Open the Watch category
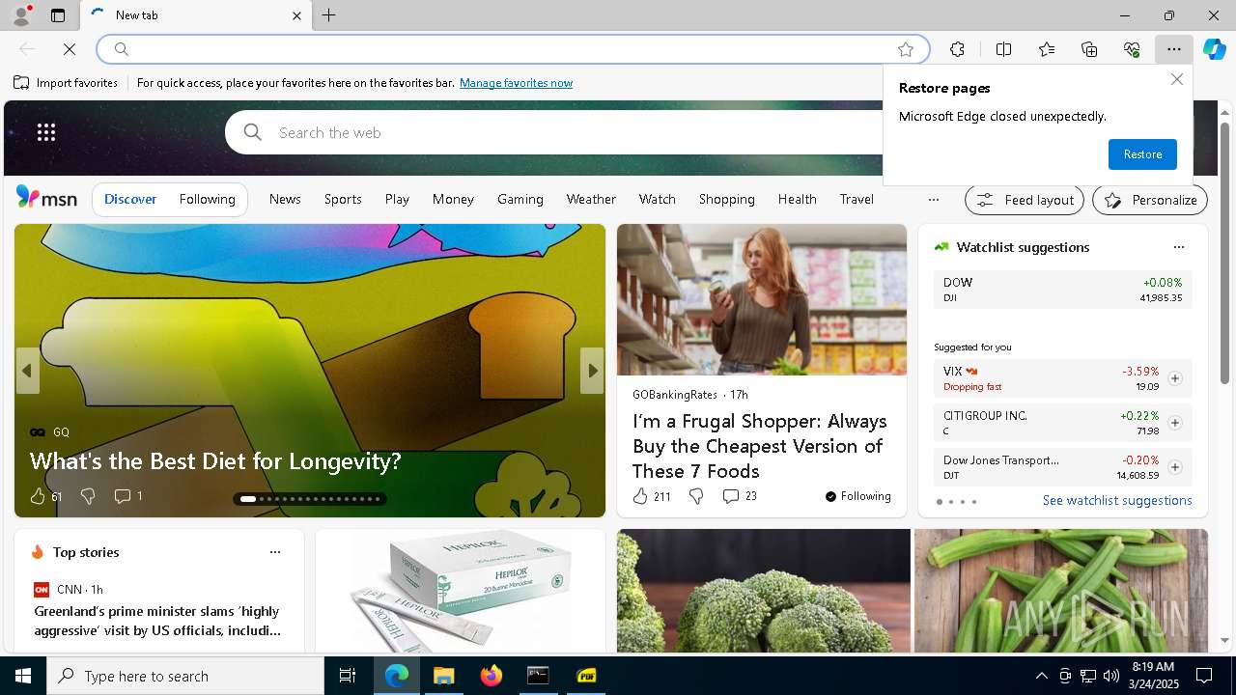 657,199
